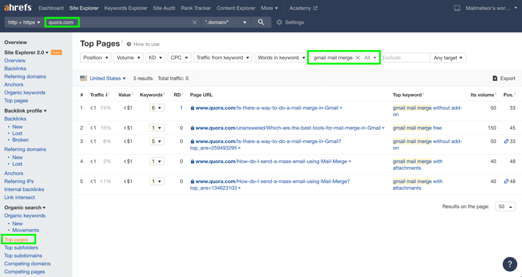Screen dimensions: 522x277
Task: Click in the Exclude keyword input field
Action: [x=405, y=58]
